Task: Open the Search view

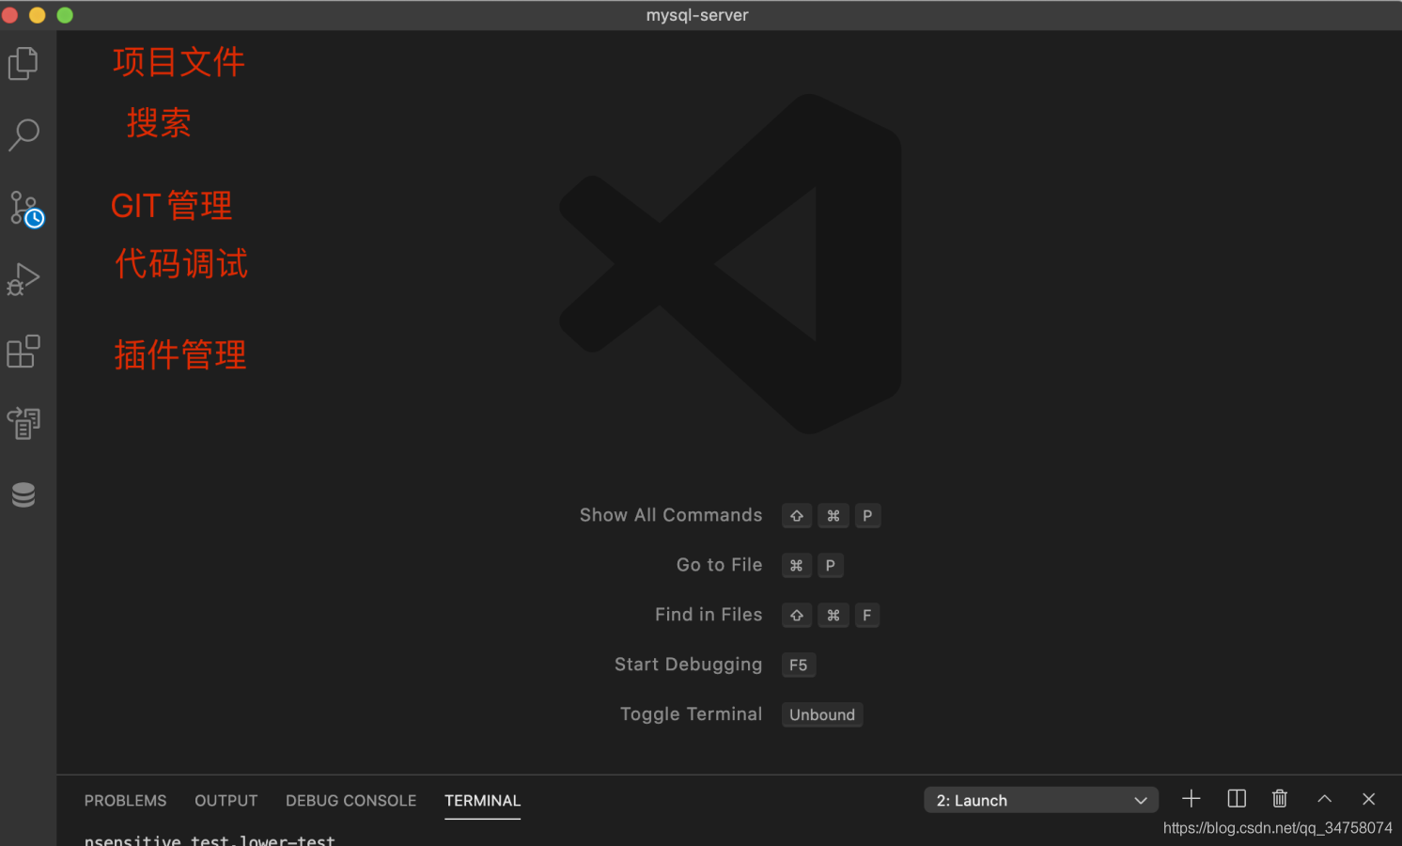Action: point(23,135)
